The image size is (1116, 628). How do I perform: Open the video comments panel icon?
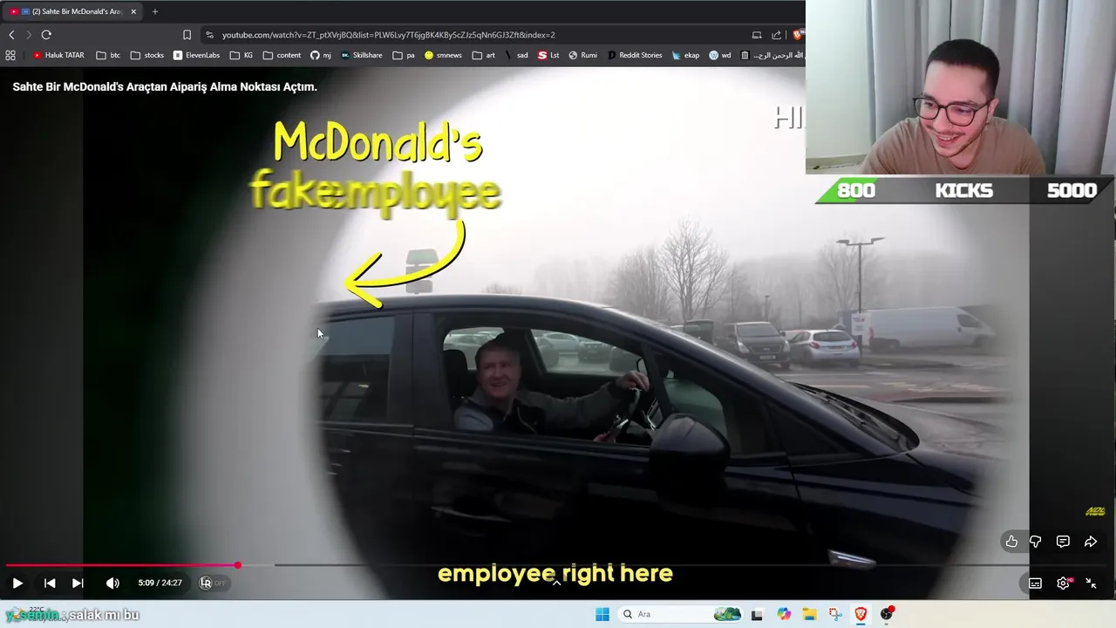point(1063,542)
